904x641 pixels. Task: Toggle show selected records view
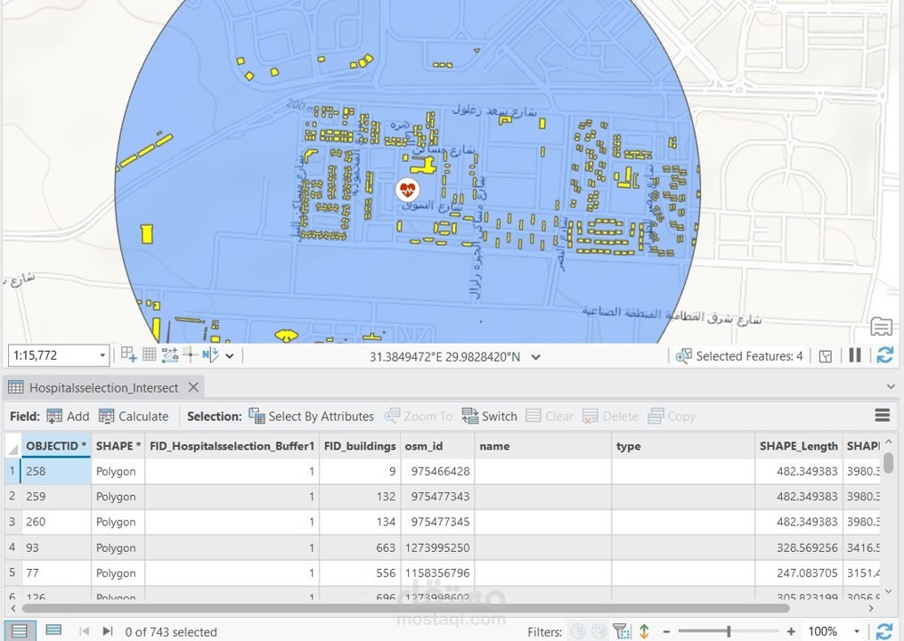[53, 631]
